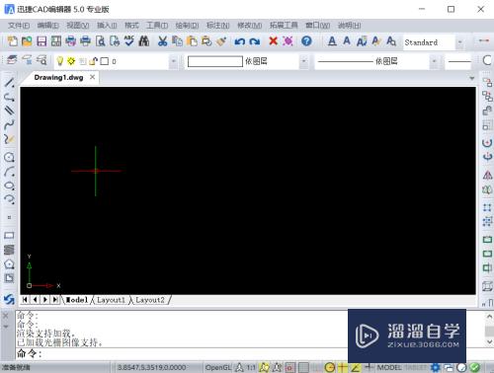Toggle layer freeze sun icon
This screenshot has width=494, height=373.
[x=71, y=61]
